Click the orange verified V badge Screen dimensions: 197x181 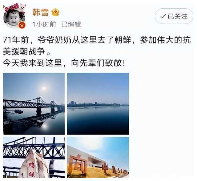tap(22, 26)
